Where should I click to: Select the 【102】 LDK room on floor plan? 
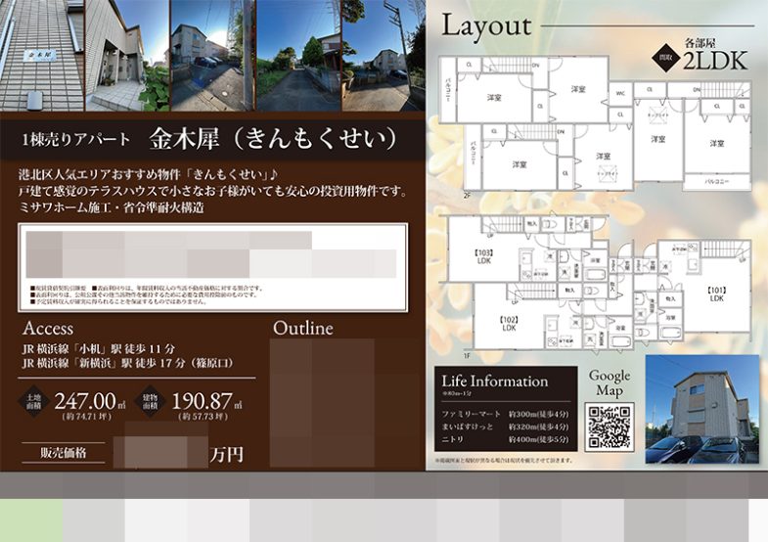click(x=508, y=324)
